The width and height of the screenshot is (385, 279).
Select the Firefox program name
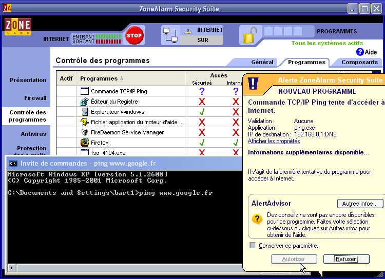(x=100, y=143)
